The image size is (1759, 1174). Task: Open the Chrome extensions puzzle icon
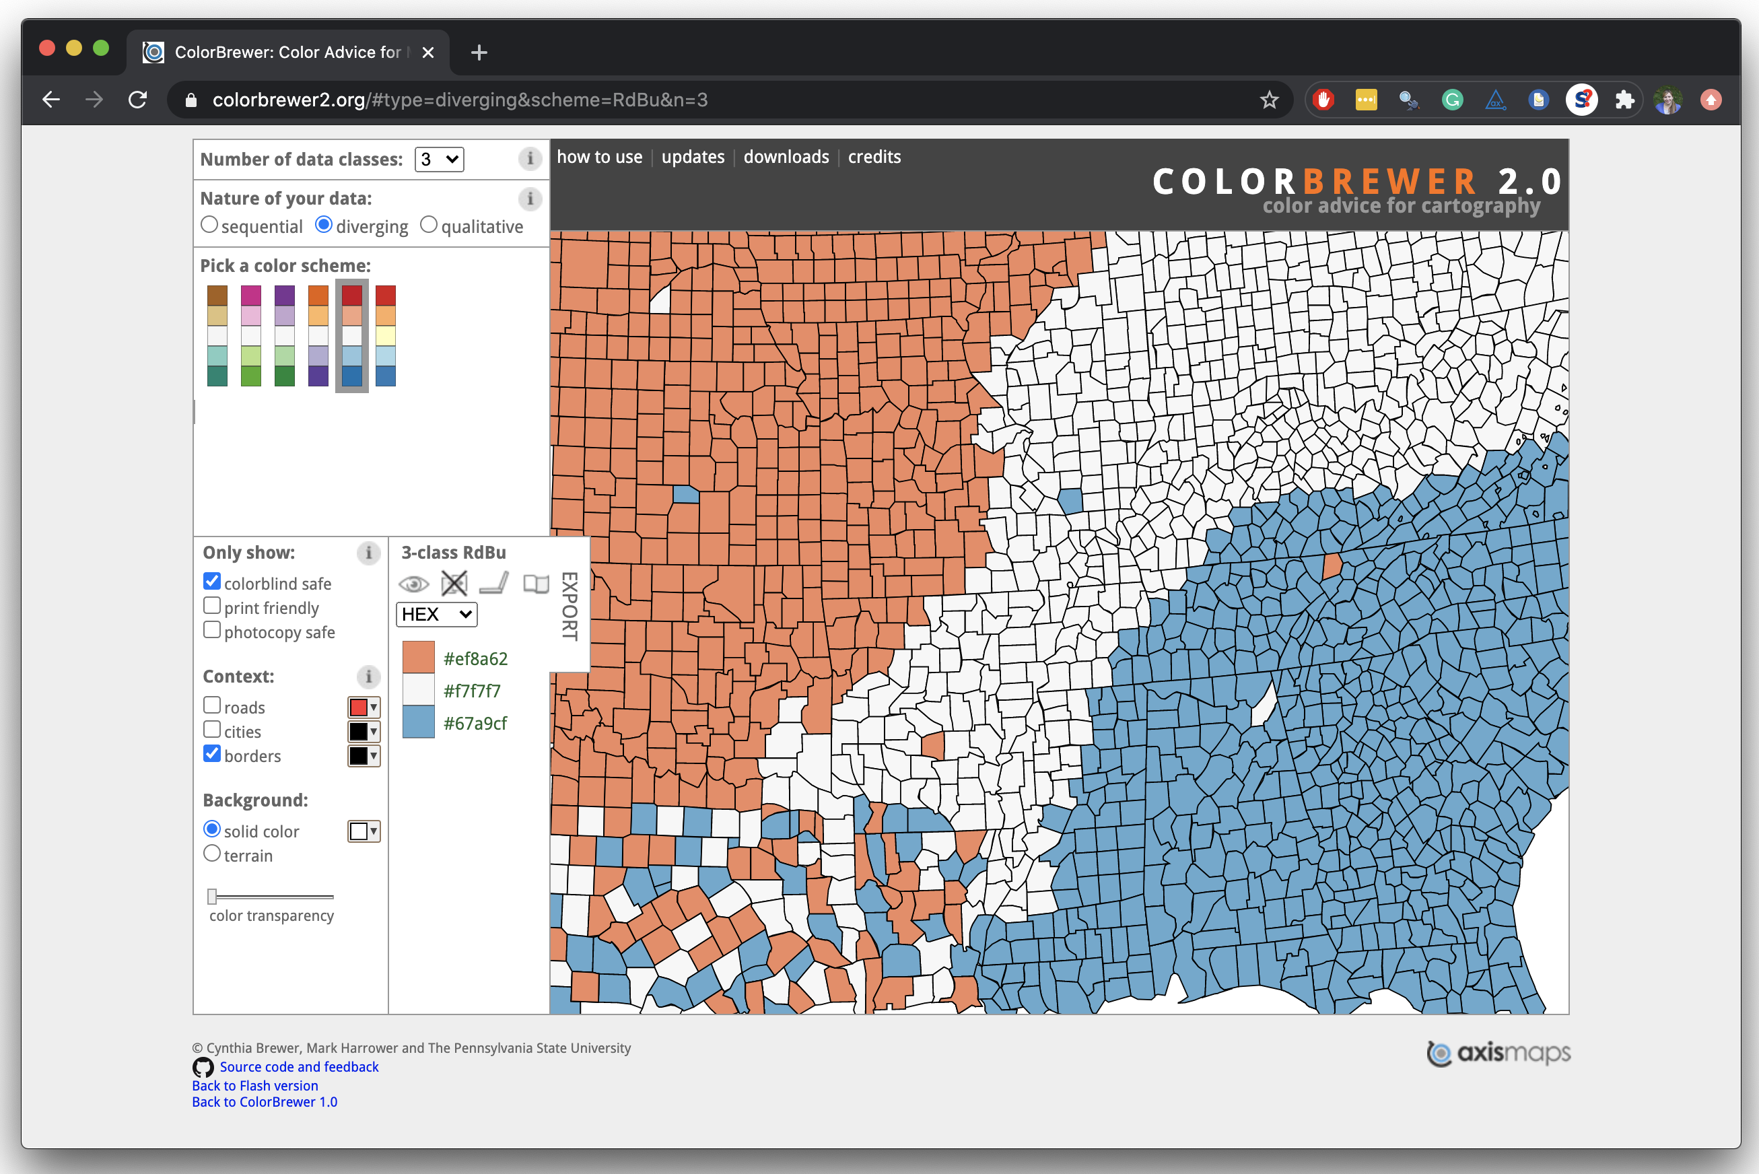tap(1624, 100)
